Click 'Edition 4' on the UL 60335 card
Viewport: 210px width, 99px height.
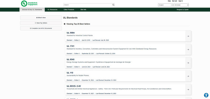click(x=77, y=93)
